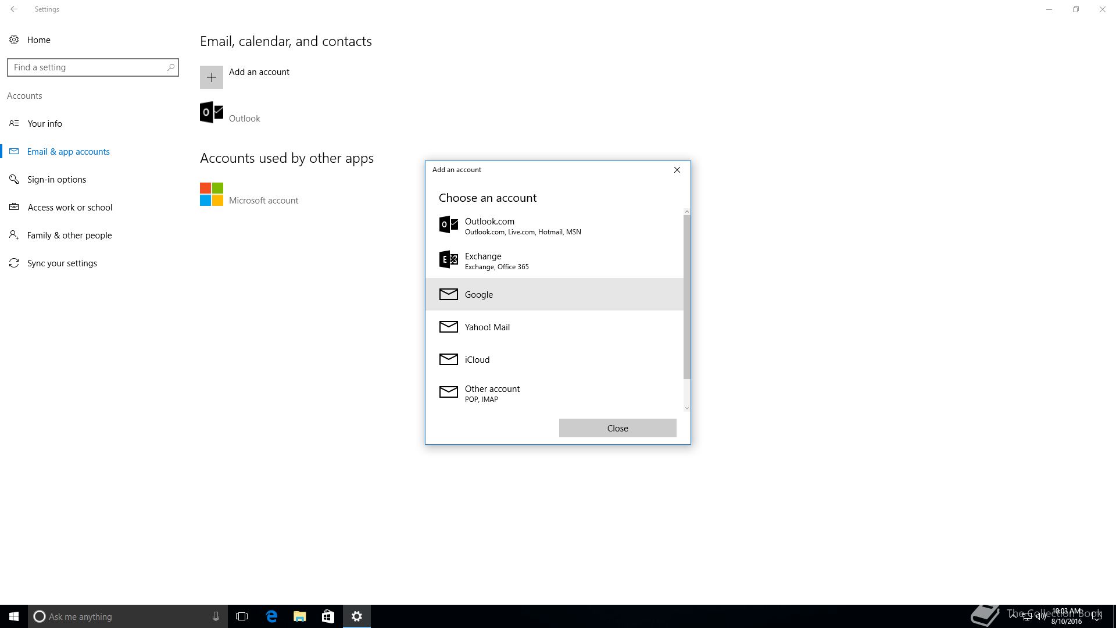Click the Close button in the dialog
Screen dimensions: 1116x628
click(x=618, y=428)
